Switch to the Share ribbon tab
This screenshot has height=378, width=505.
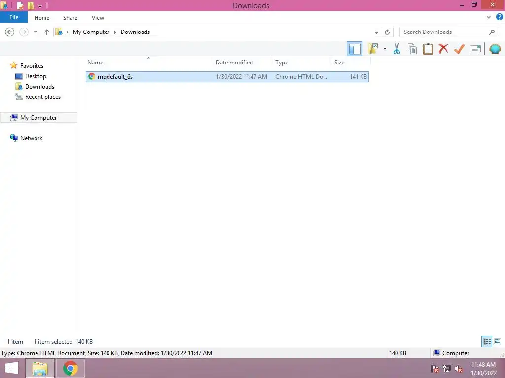click(x=70, y=18)
